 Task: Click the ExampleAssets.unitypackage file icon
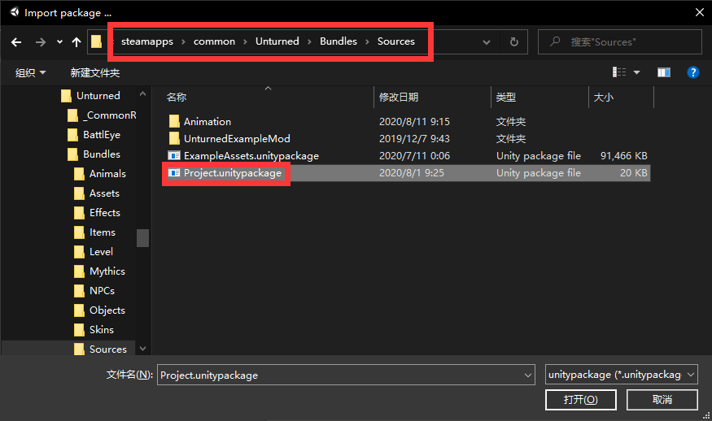coord(174,155)
